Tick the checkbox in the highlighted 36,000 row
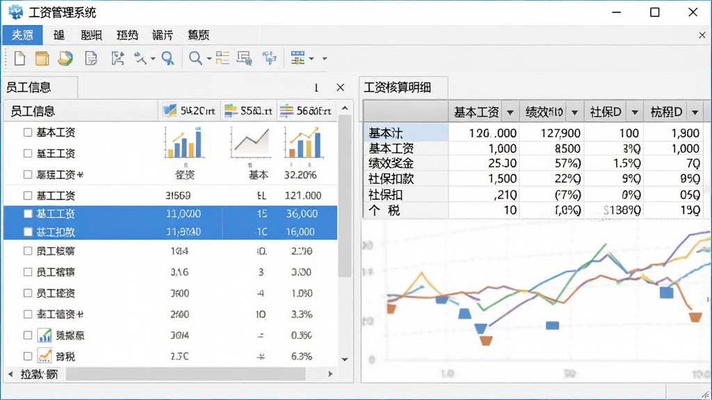The height and width of the screenshot is (400, 712). click(x=28, y=214)
